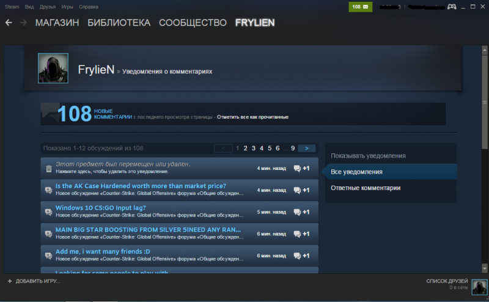This screenshot has width=489, height=302.
Task: Open Is the AK Case Hardened discussion
Action: pos(141,186)
